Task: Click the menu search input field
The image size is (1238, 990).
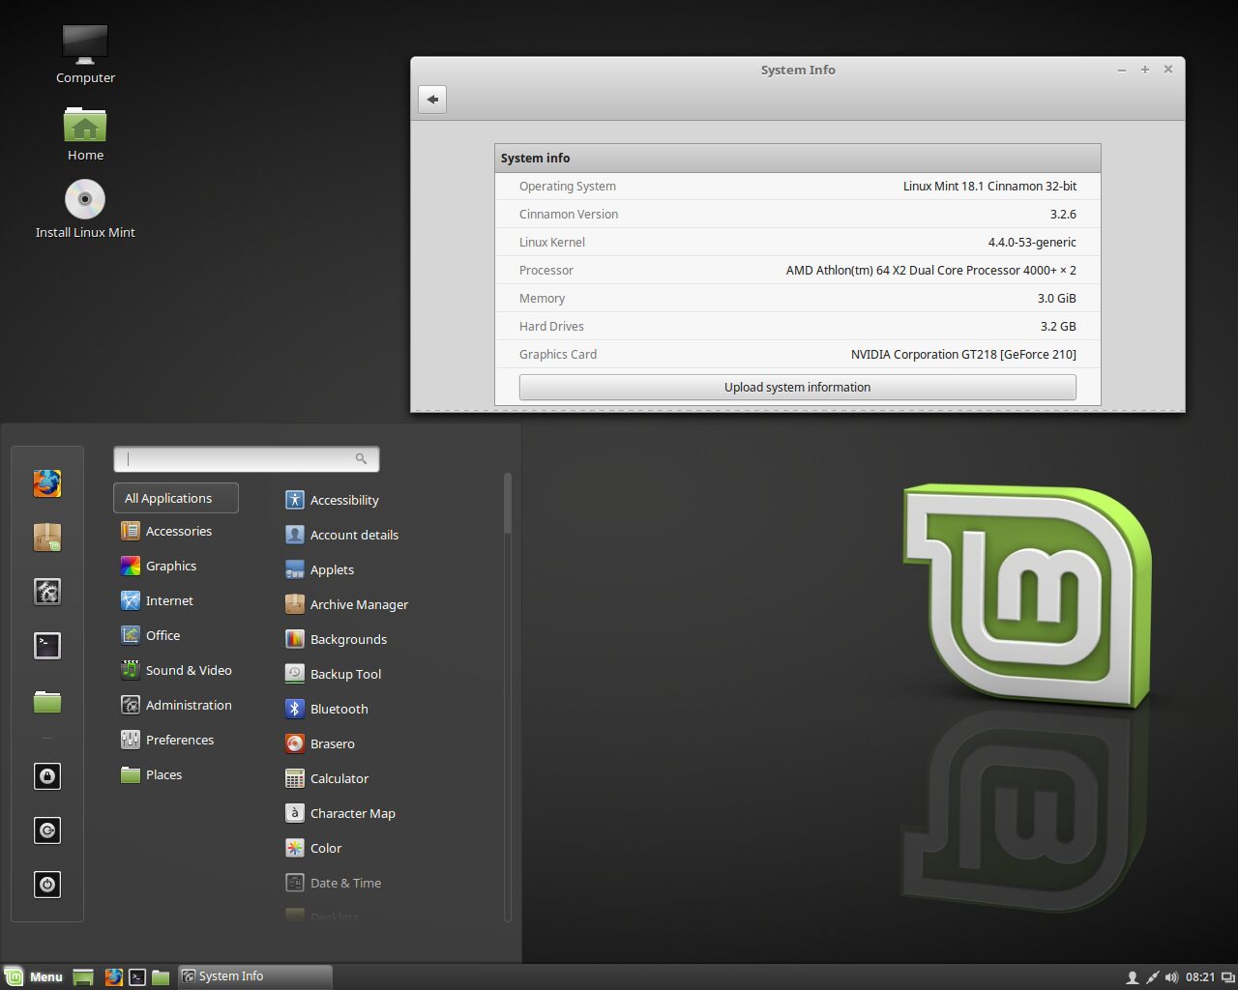Action: pos(247,459)
